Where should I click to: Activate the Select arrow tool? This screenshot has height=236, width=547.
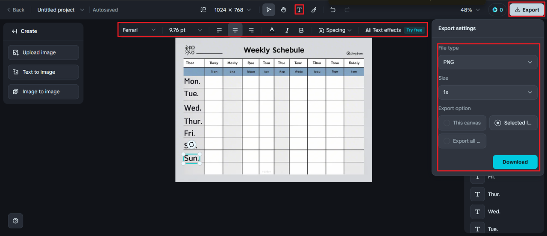click(x=269, y=10)
